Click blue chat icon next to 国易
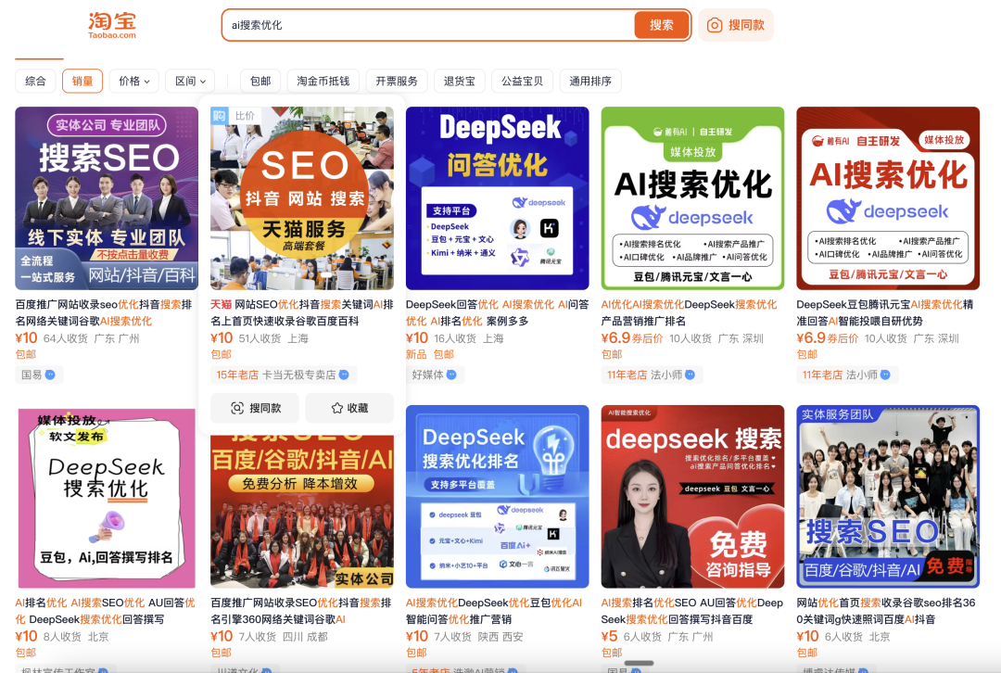The image size is (1001, 673). tap(50, 375)
